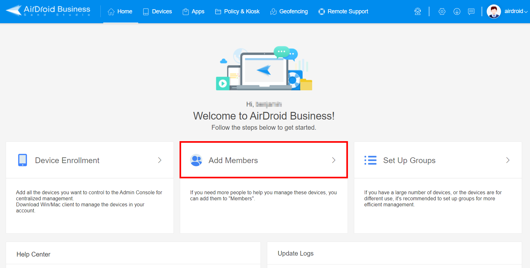Click the AirDroid Business logo
530x268 pixels.
tap(48, 11)
